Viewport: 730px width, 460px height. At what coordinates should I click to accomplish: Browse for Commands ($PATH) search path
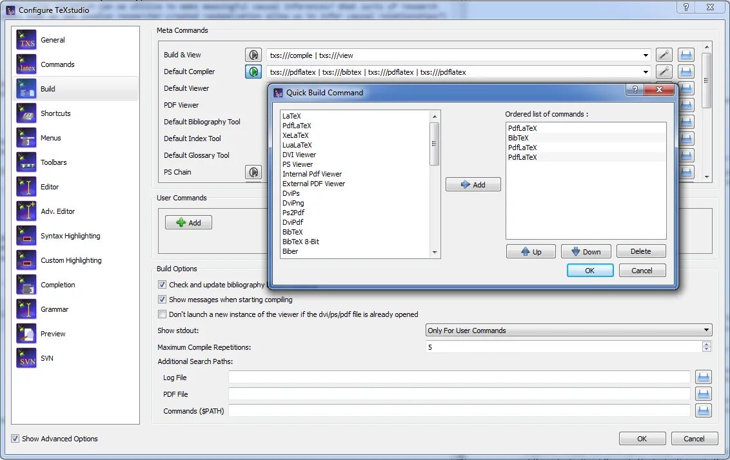click(x=704, y=410)
